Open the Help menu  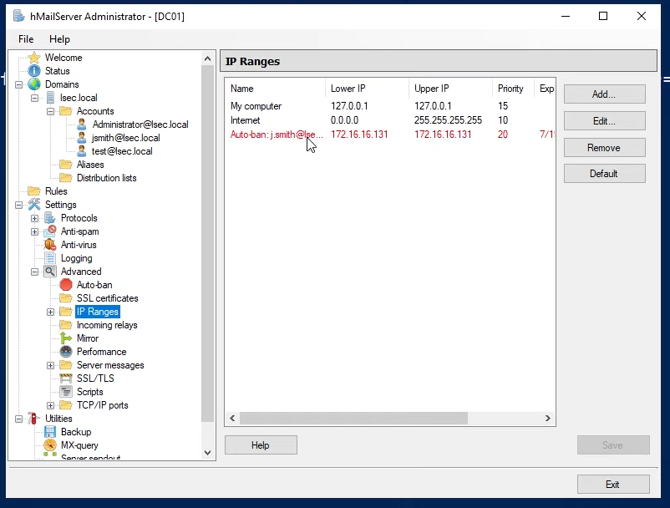point(59,39)
